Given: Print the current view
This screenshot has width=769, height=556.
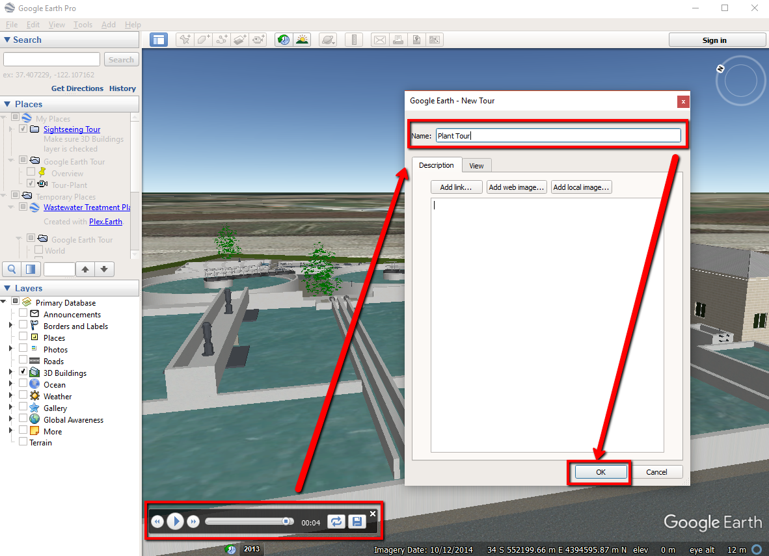Looking at the screenshot, I should pyautogui.click(x=398, y=40).
